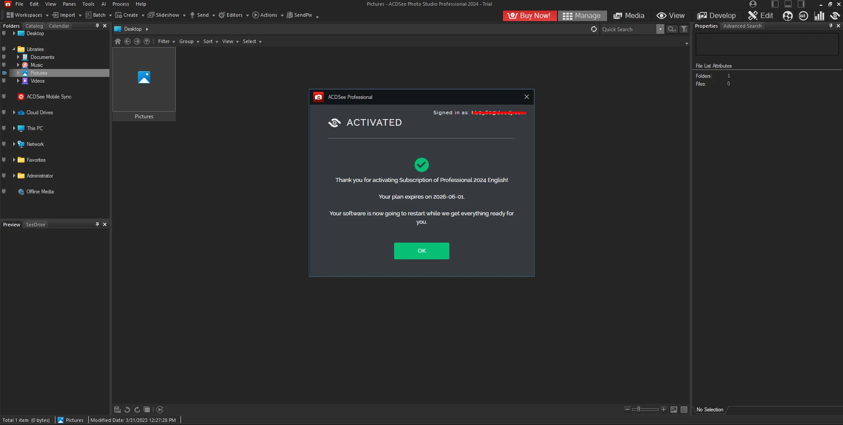The height and width of the screenshot is (425, 843).
Task: Toggle Easy-Select marker beside Documents
Action: 4,57
